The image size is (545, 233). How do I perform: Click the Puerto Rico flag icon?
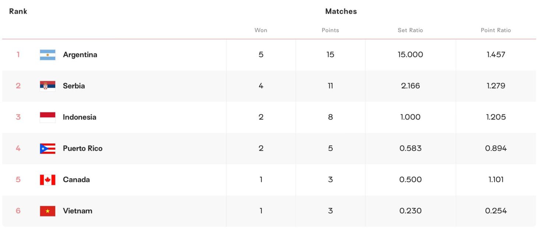click(x=48, y=148)
